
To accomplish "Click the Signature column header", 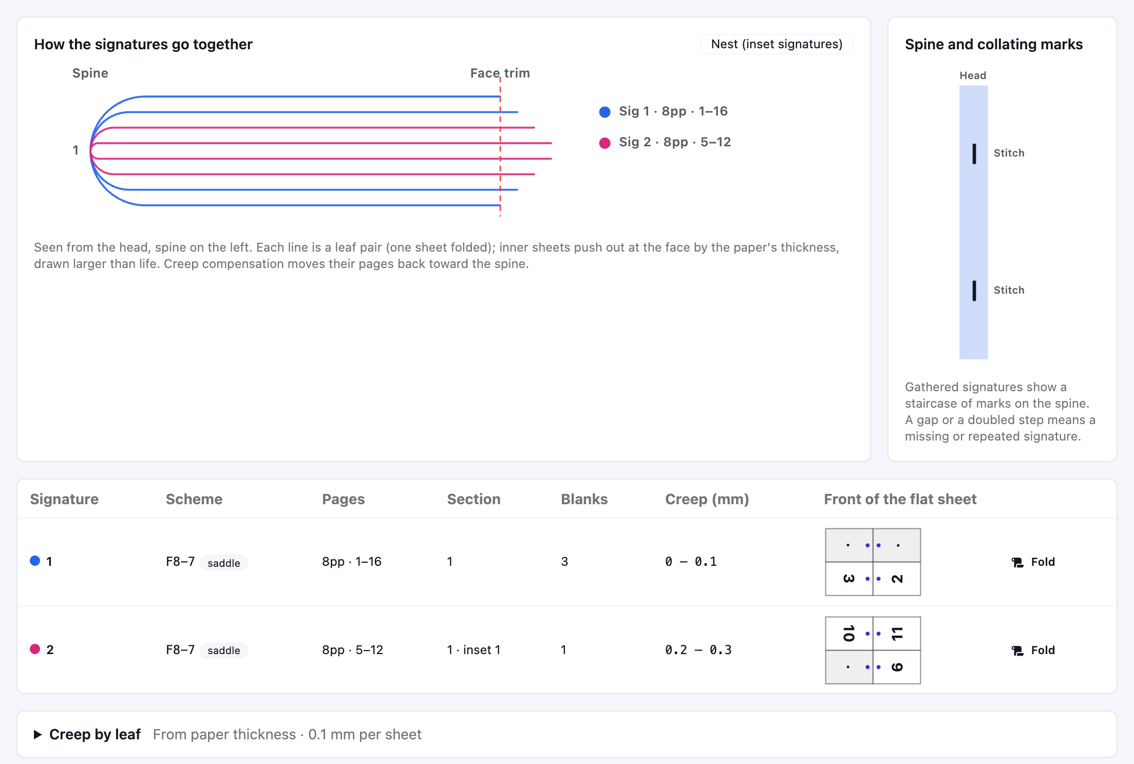I will pos(64,499).
